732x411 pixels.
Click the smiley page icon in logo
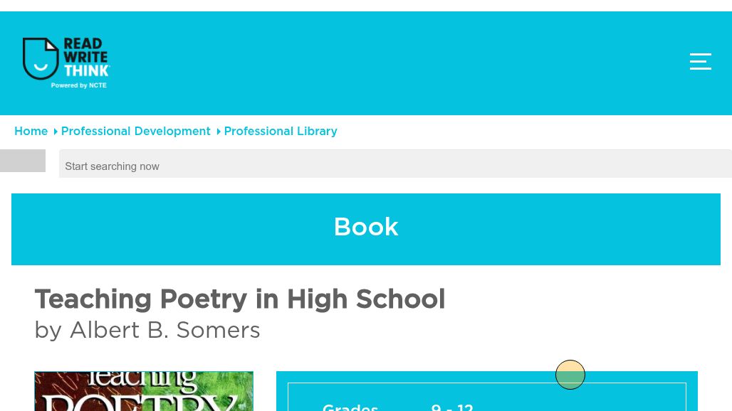pos(40,58)
